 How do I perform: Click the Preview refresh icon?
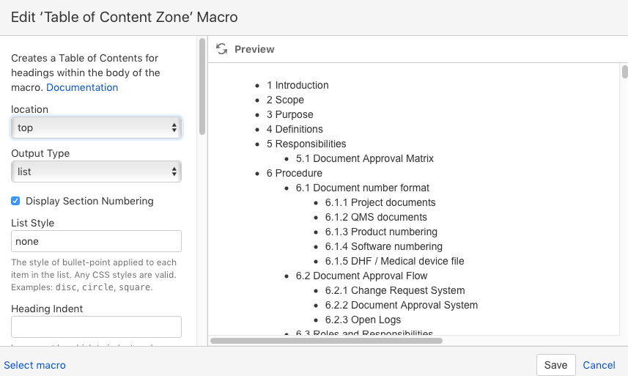(x=221, y=49)
